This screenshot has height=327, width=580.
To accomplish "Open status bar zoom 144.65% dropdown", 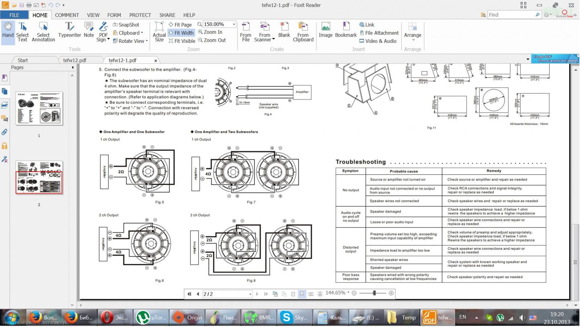I will [x=348, y=293].
